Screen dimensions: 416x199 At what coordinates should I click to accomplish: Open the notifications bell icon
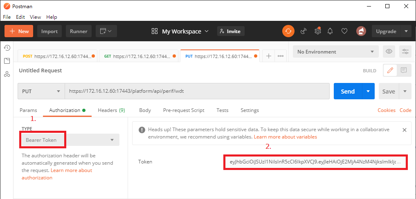pyautogui.click(x=331, y=31)
